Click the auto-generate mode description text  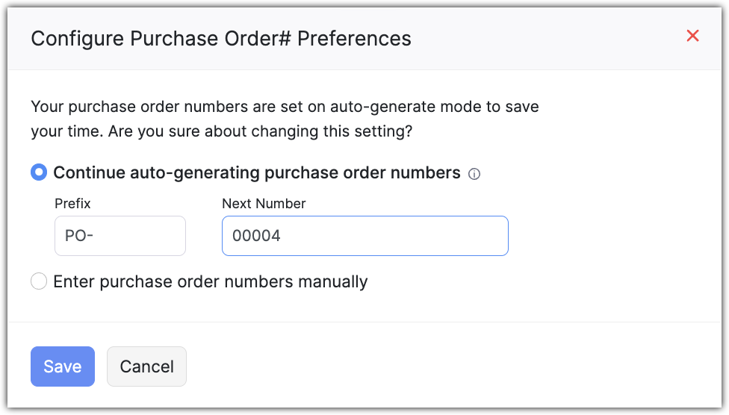pos(285,119)
